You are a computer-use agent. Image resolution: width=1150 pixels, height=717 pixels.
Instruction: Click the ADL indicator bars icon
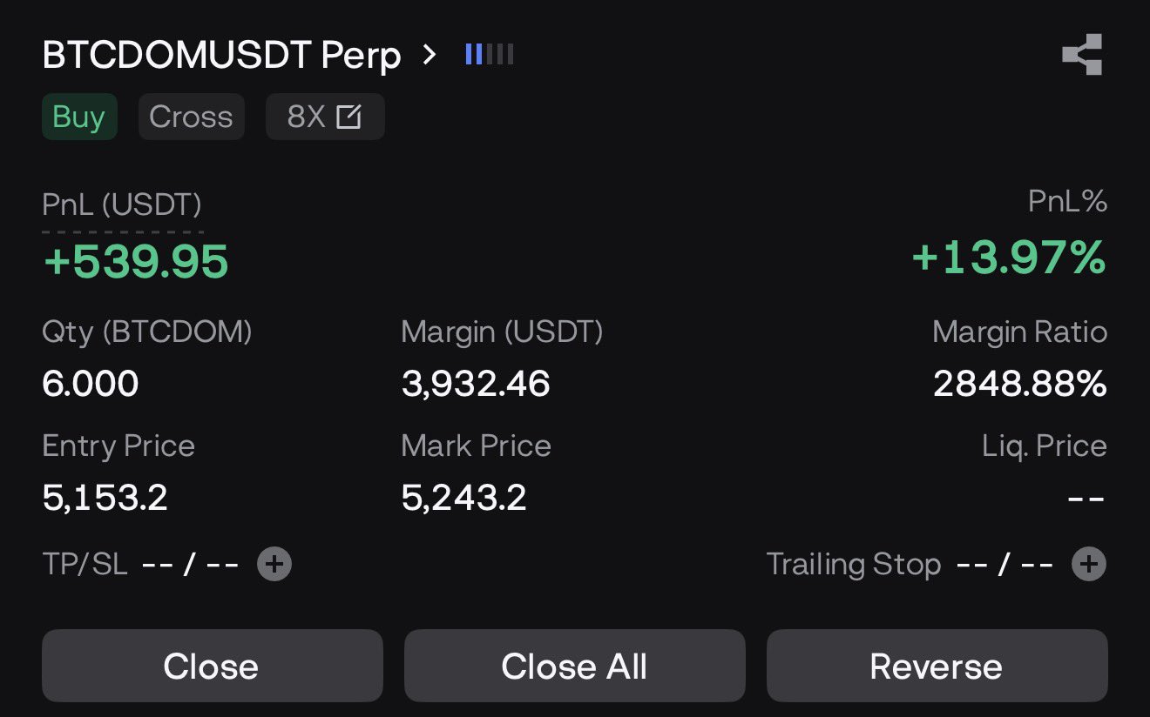pyautogui.click(x=490, y=55)
